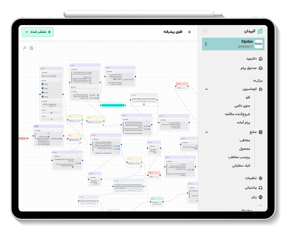Collapse the منابع section
This screenshot has height=235, width=286.
tap(206, 132)
